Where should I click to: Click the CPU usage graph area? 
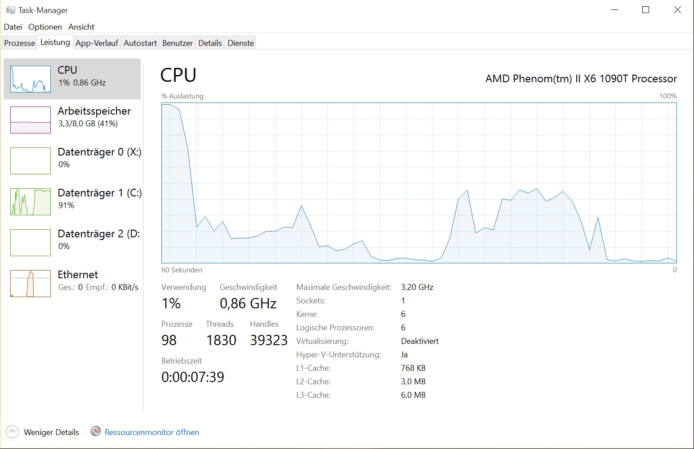pos(419,183)
